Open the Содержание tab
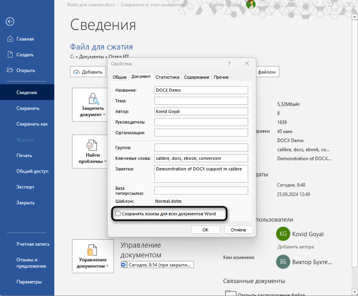The width and height of the screenshot is (358, 296). pyautogui.click(x=197, y=77)
